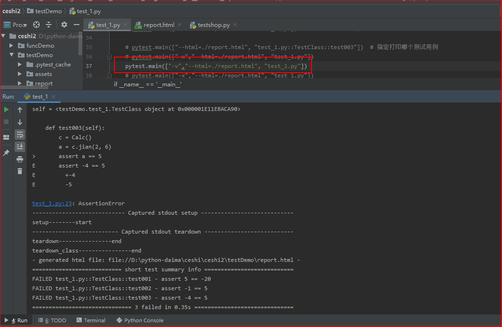Toggle code fold marker at line 38
The width and height of the screenshot is (502, 327).
coord(109,75)
